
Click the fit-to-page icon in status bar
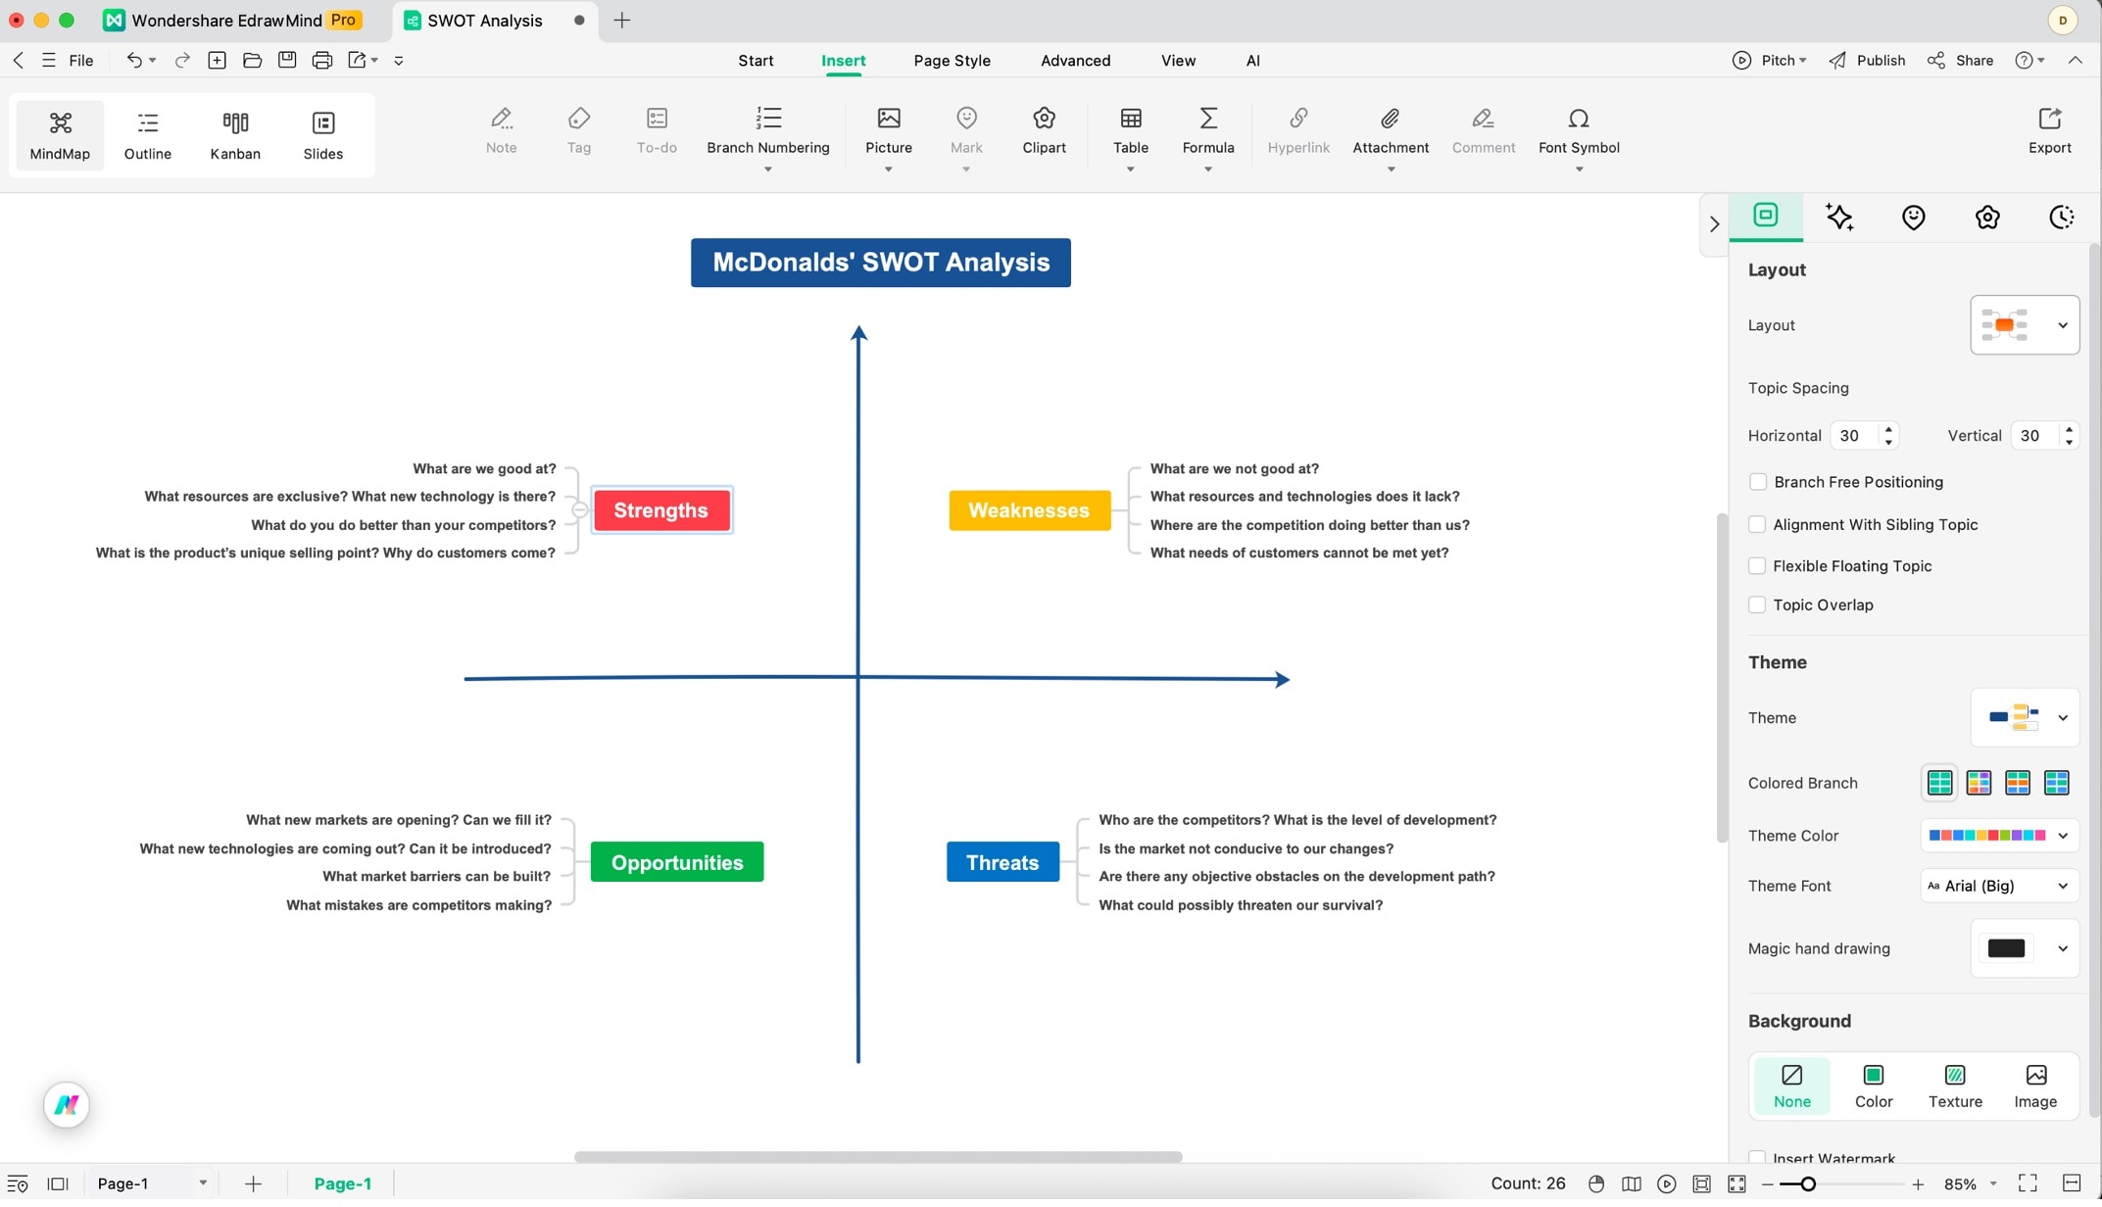pyautogui.click(x=1736, y=1183)
